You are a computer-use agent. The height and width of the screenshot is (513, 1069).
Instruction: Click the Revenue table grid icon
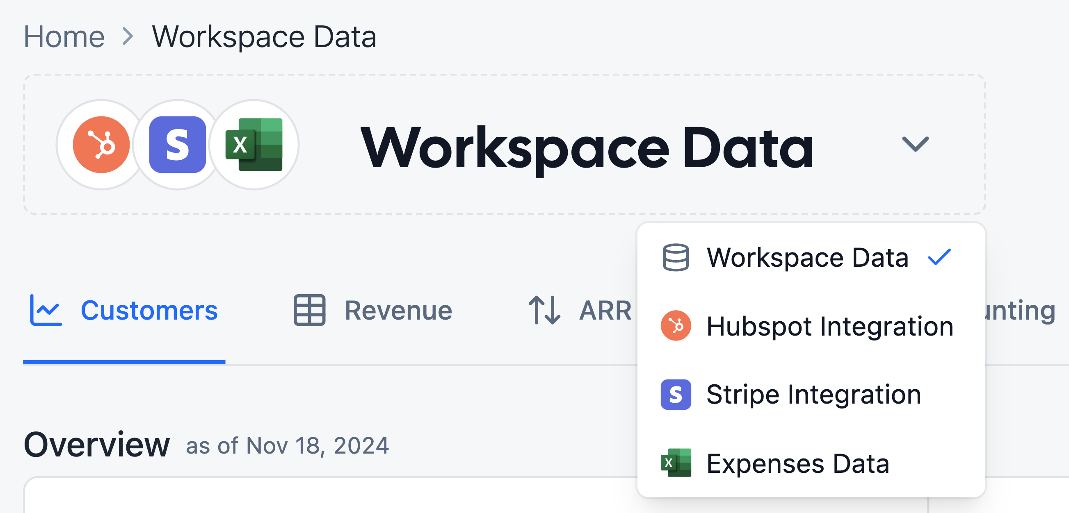309,310
